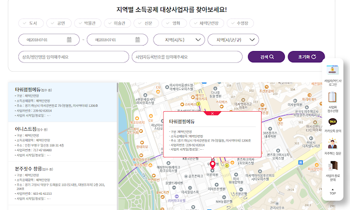350x210 pixels.
Task: Click the BHC치킨 marker on map
Action: click(162, 197)
